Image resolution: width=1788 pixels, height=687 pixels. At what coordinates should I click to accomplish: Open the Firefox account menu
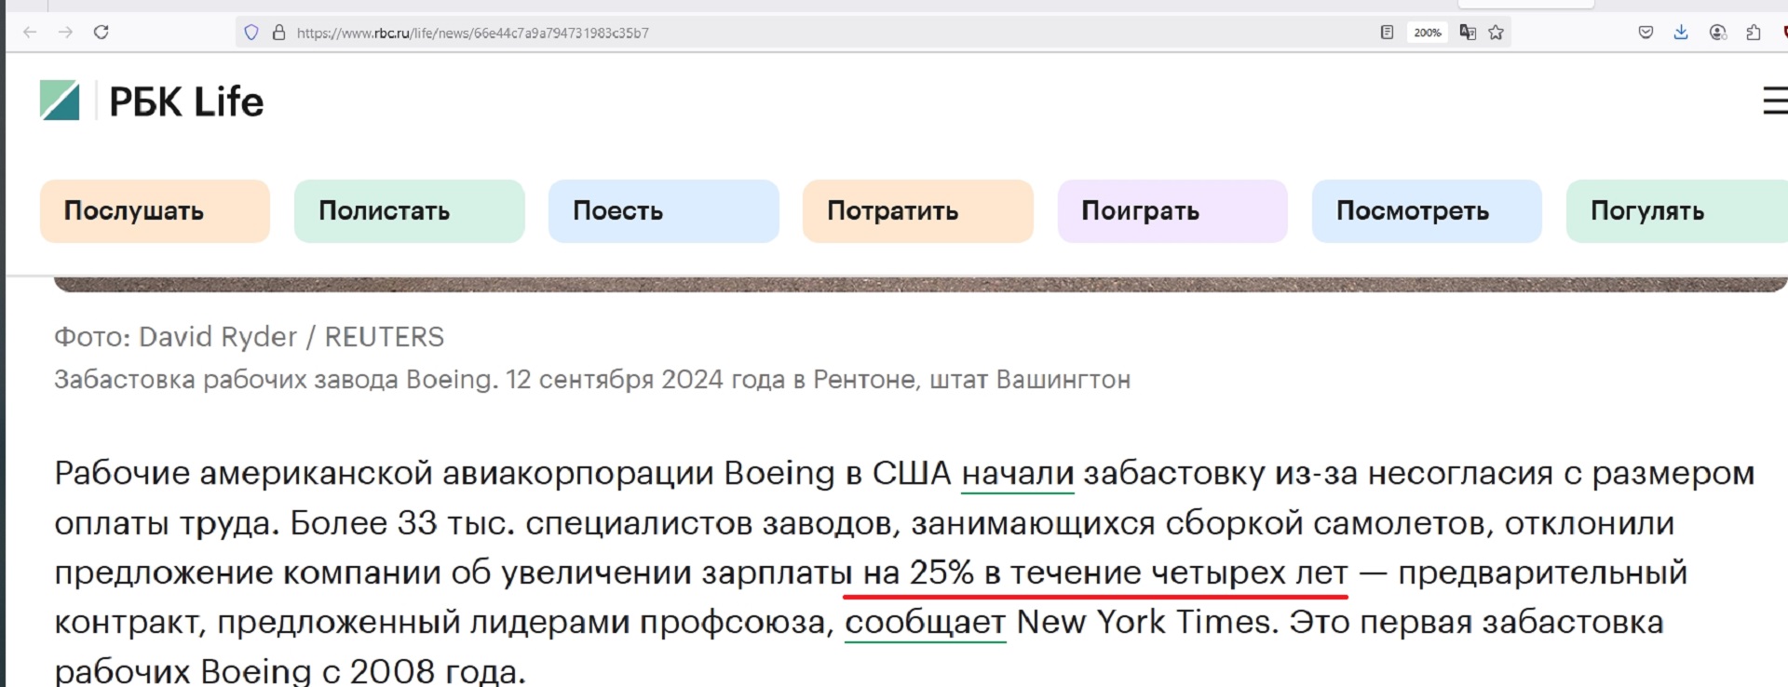pyautogui.click(x=1718, y=33)
